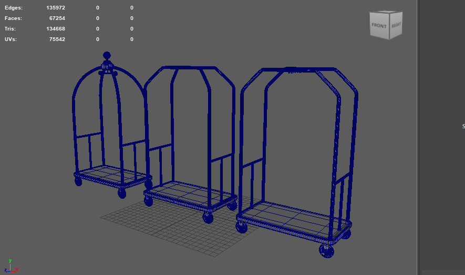The image size is (465, 275).
Task: Select the 'Faces:' heads-up label
Action: point(13,18)
